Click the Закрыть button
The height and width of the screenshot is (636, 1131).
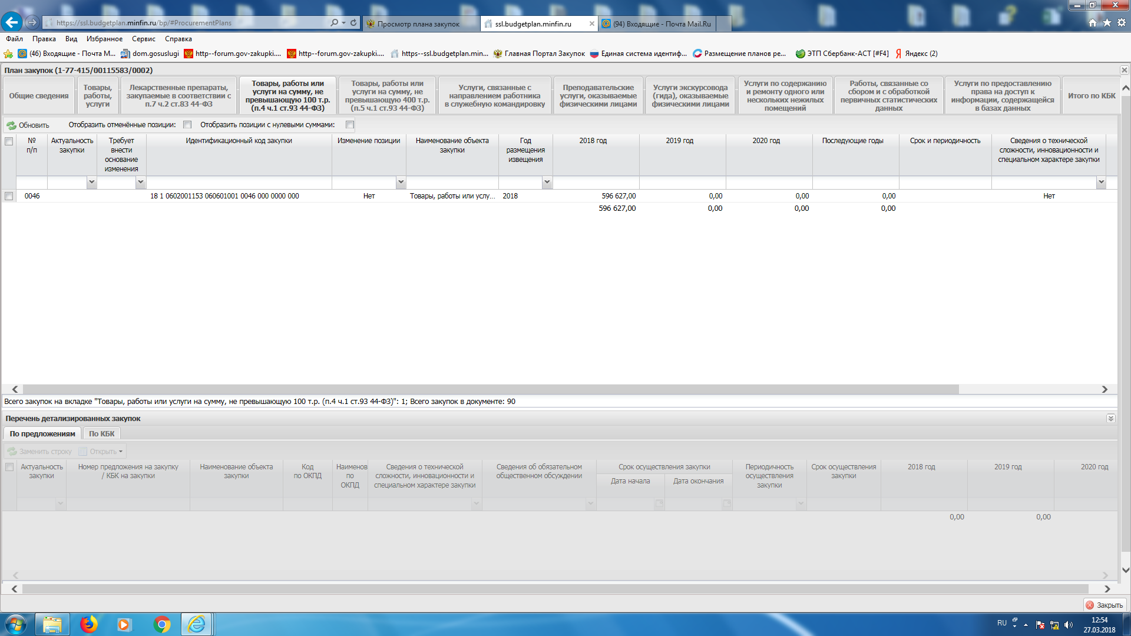[x=1104, y=605]
